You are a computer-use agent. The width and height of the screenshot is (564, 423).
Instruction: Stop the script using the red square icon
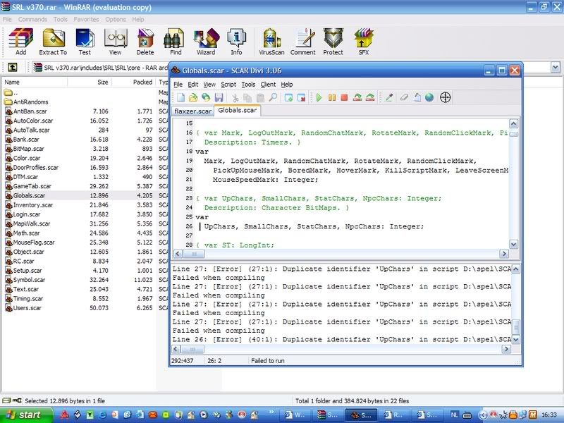344,97
